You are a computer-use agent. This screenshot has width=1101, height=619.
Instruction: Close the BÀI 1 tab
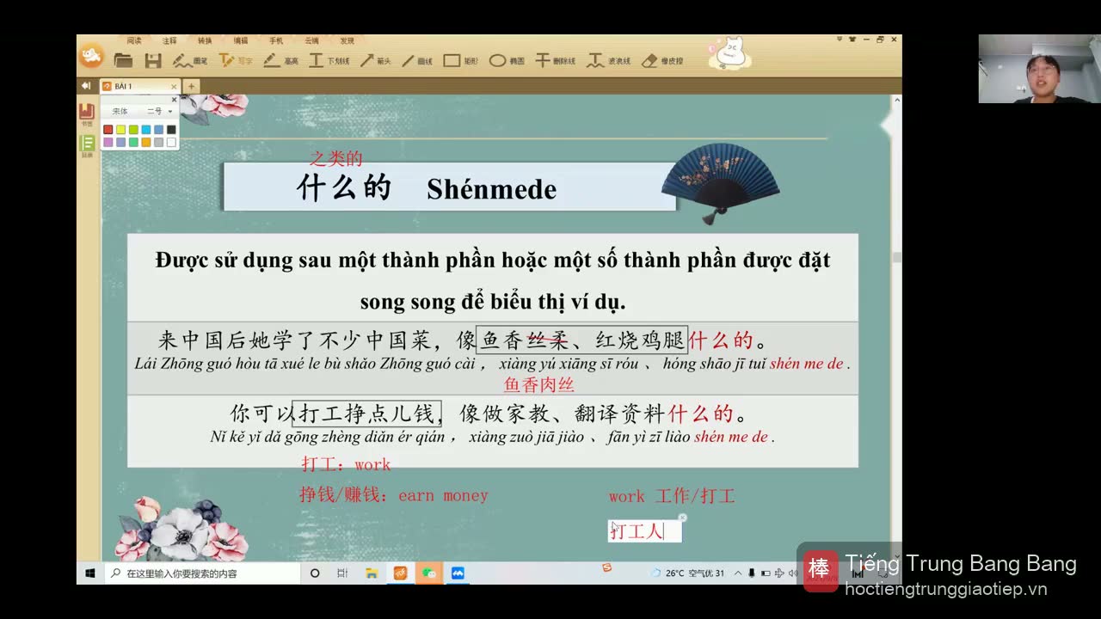[x=174, y=86]
